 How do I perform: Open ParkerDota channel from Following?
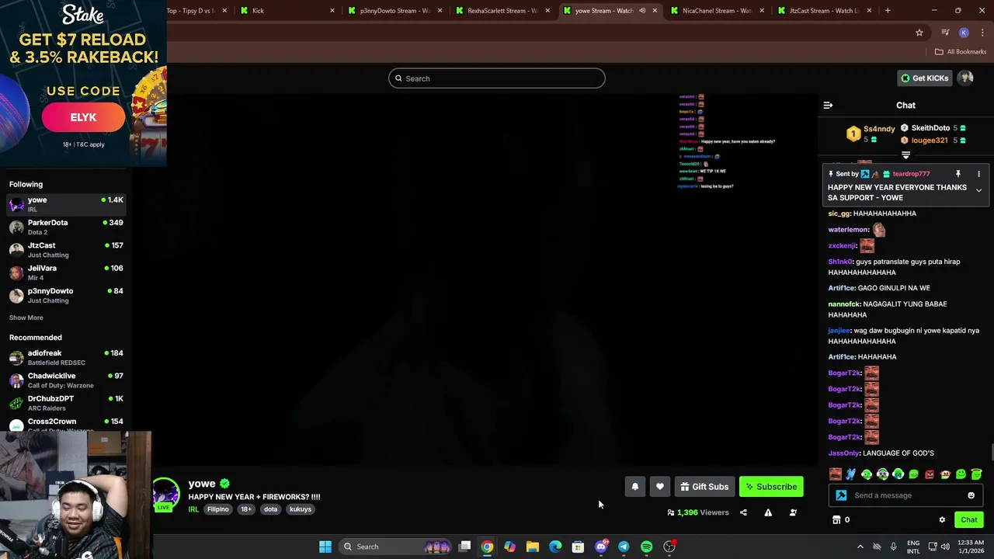(66, 227)
